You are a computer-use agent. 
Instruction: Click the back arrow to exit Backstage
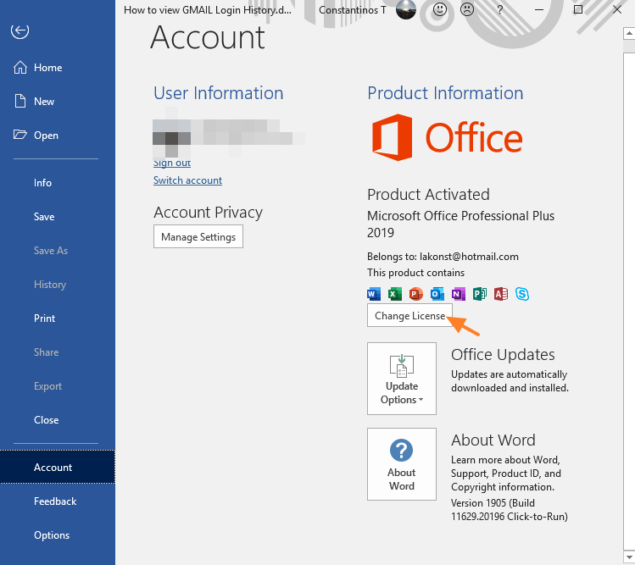(19, 31)
